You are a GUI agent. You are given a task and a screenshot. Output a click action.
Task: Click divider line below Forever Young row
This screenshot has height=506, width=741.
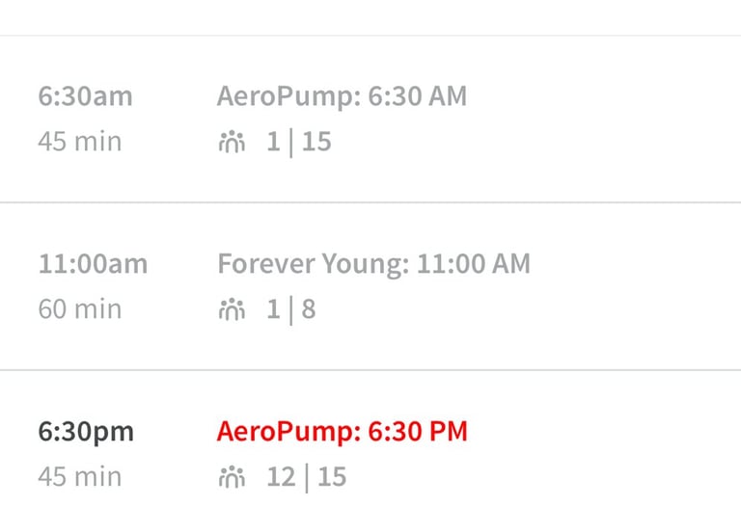370,370
